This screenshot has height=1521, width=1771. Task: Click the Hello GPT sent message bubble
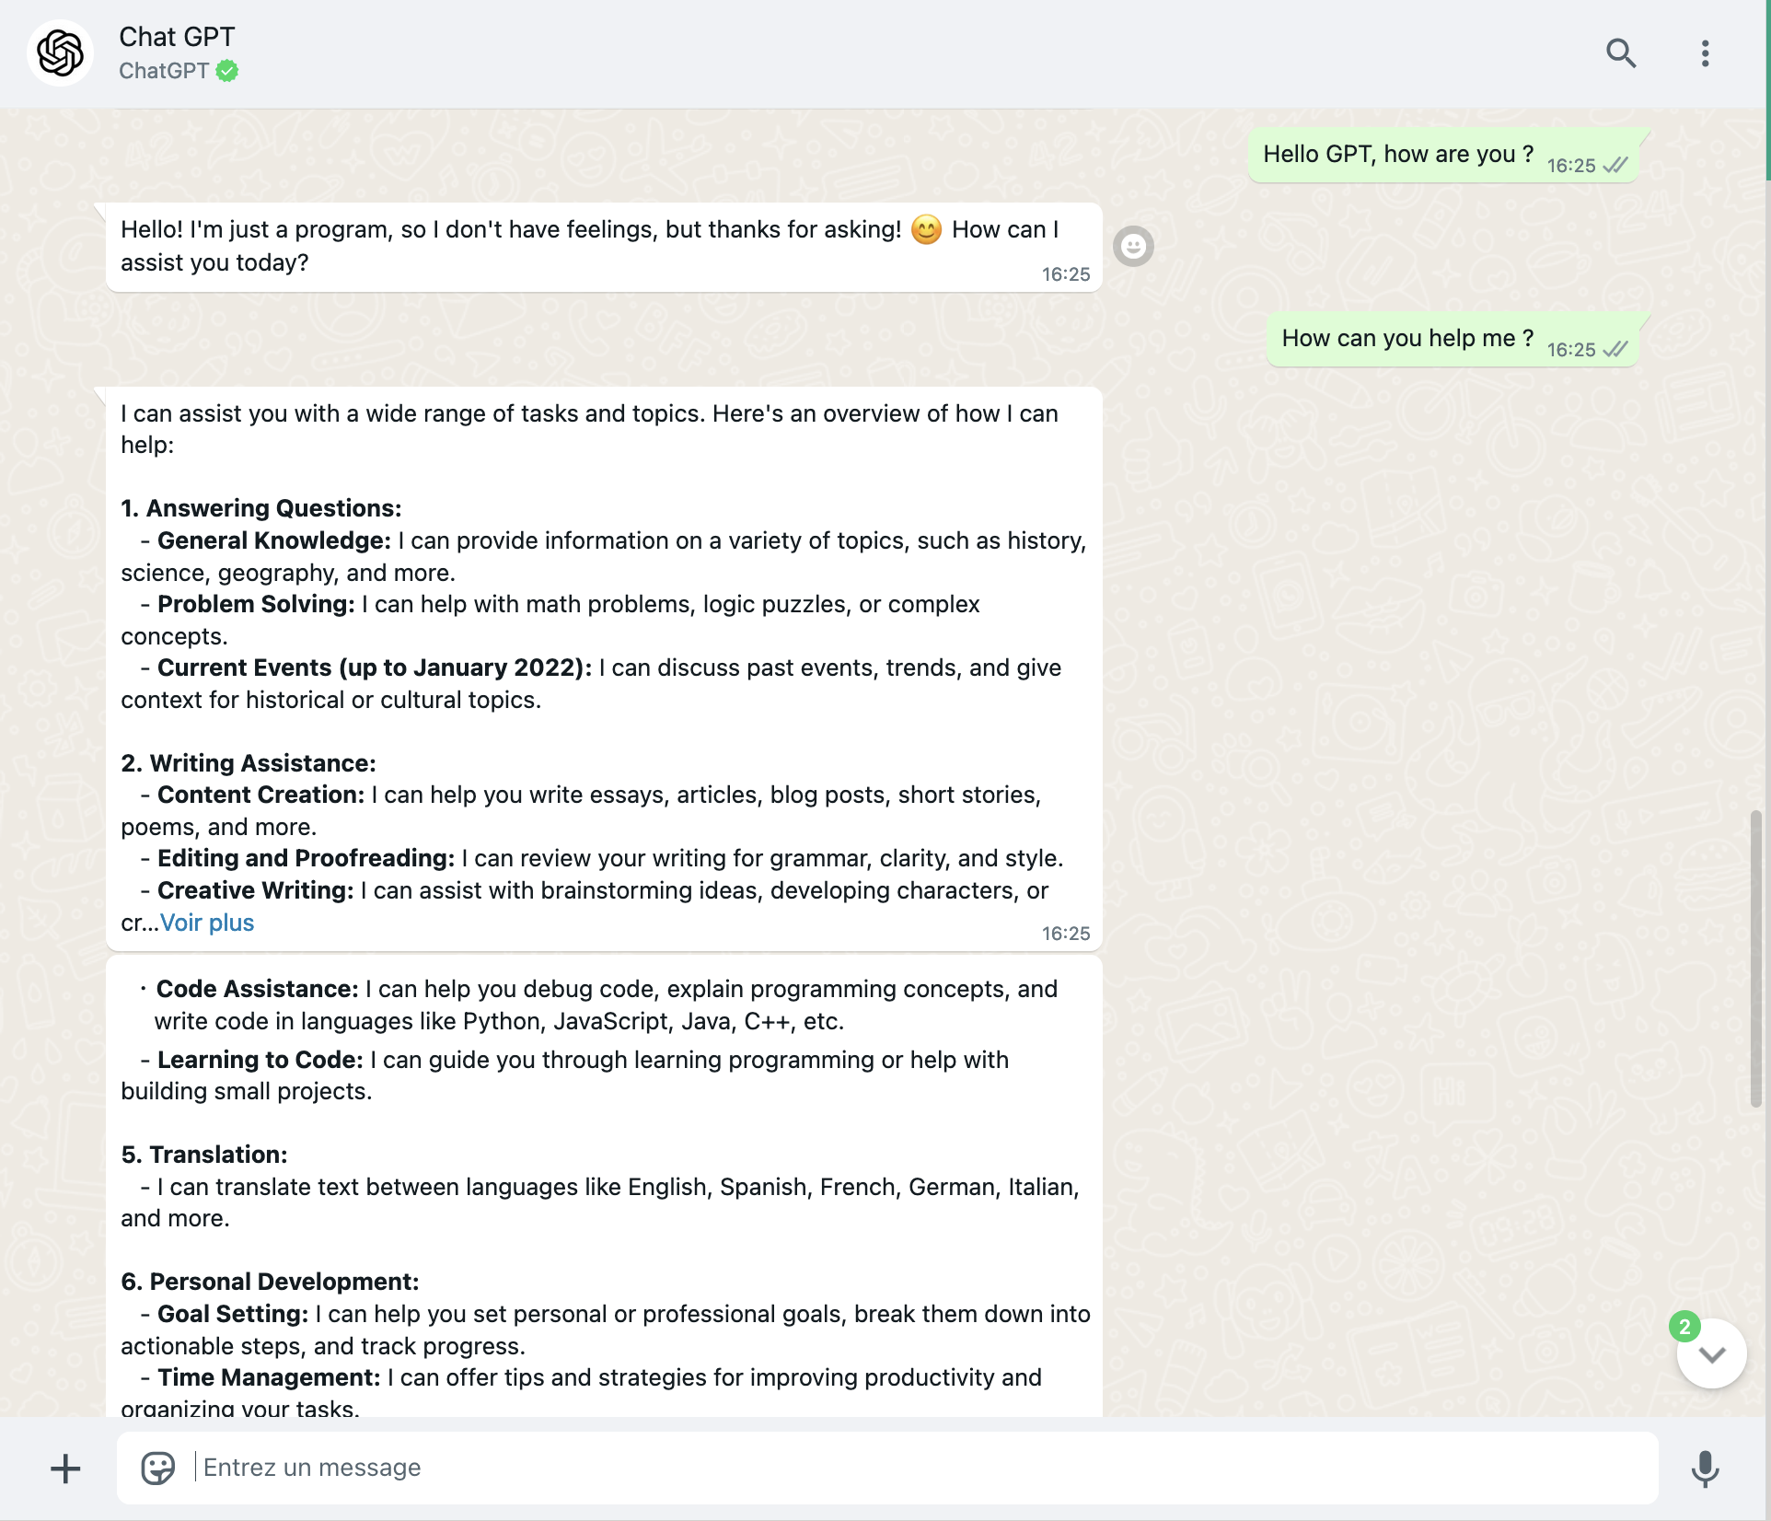(1397, 155)
